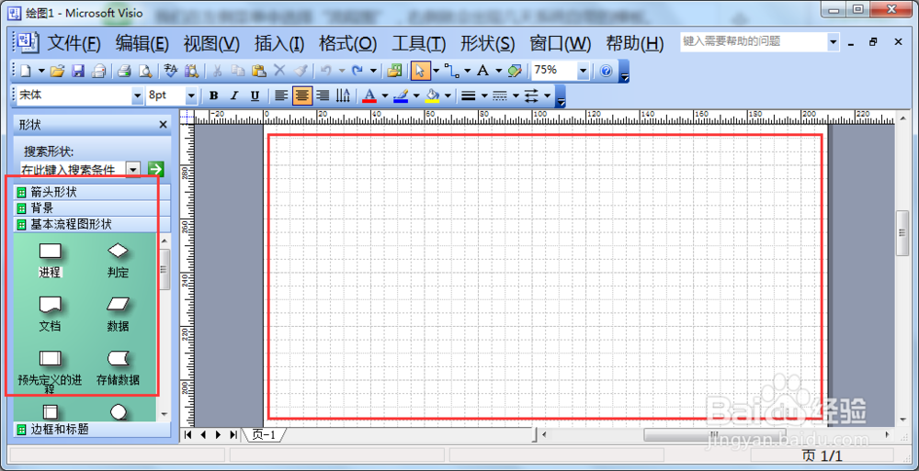Image resolution: width=919 pixels, height=471 pixels.
Task: Open the Shapes stencil toolbar icon
Action: pos(395,71)
